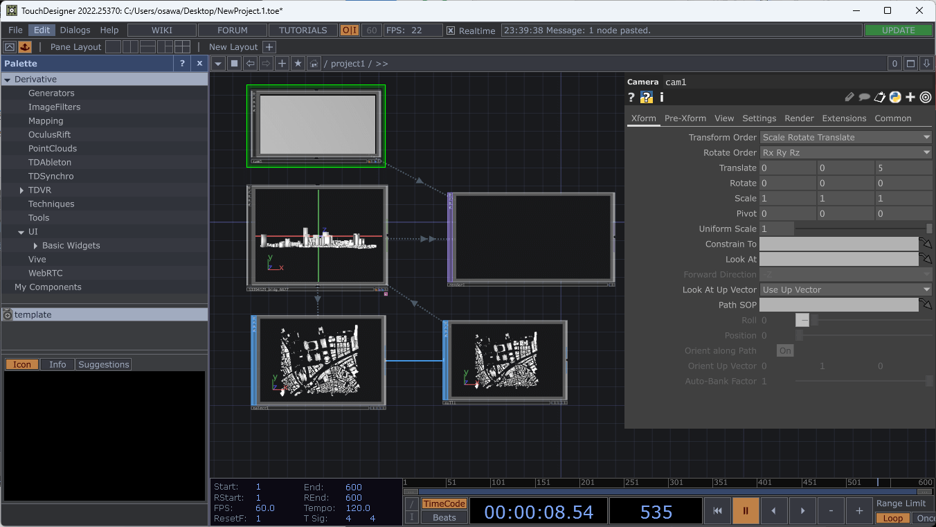Open the Dialogs menu
The image size is (936, 527).
pyautogui.click(x=75, y=30)
